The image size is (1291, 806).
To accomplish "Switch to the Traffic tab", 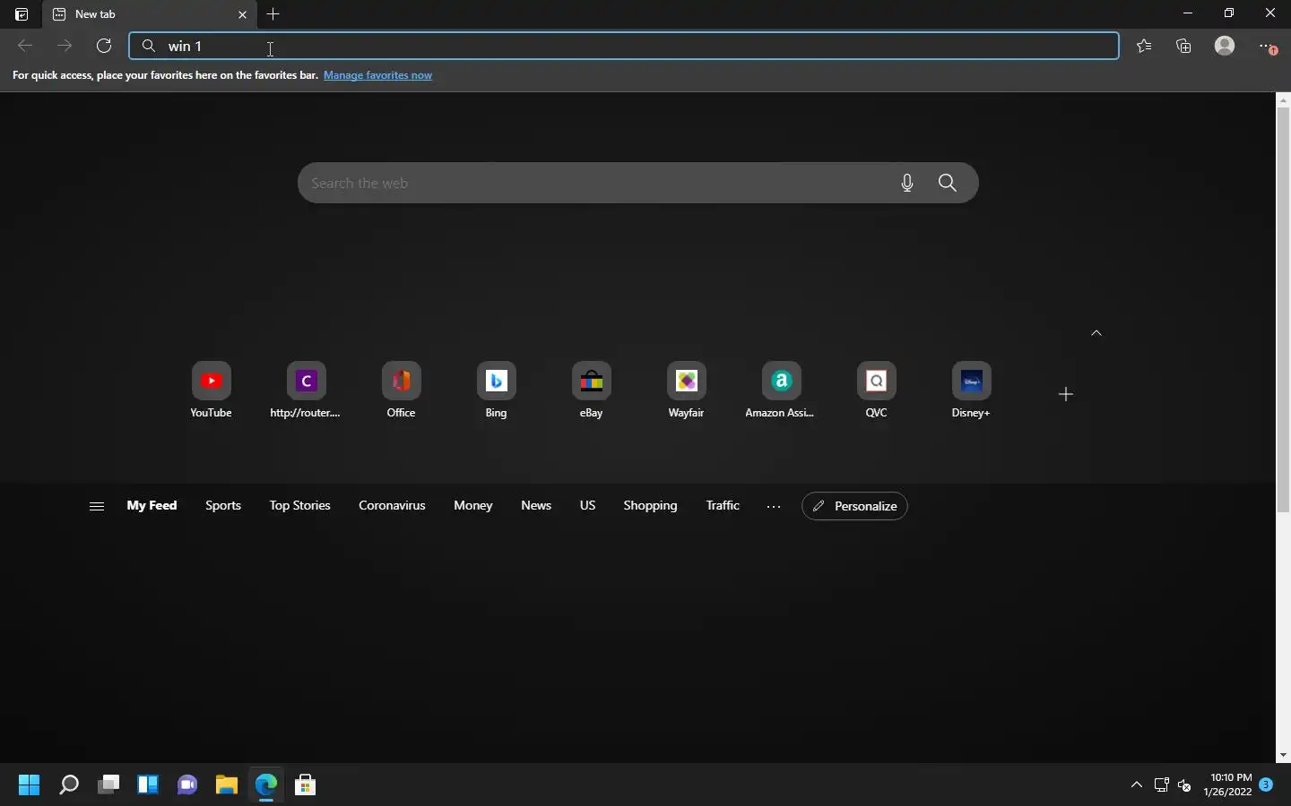I will [723, 505].
